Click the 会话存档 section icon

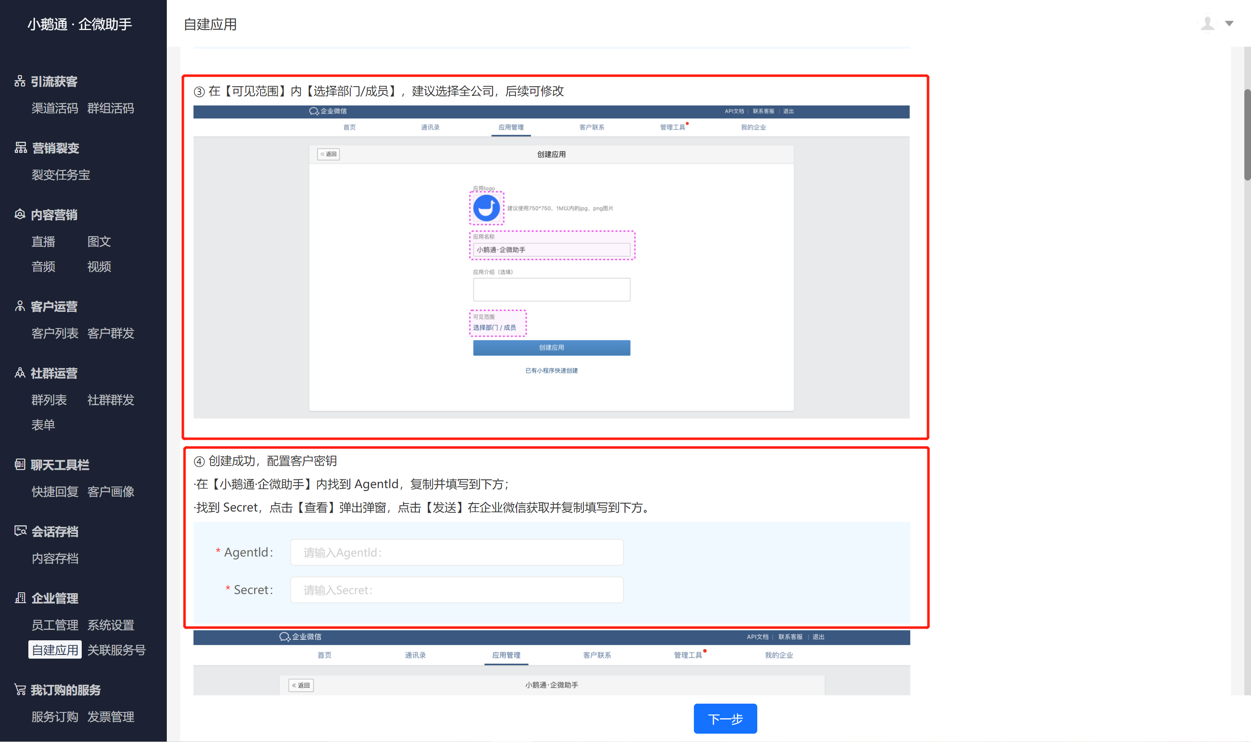coord(20,531)
